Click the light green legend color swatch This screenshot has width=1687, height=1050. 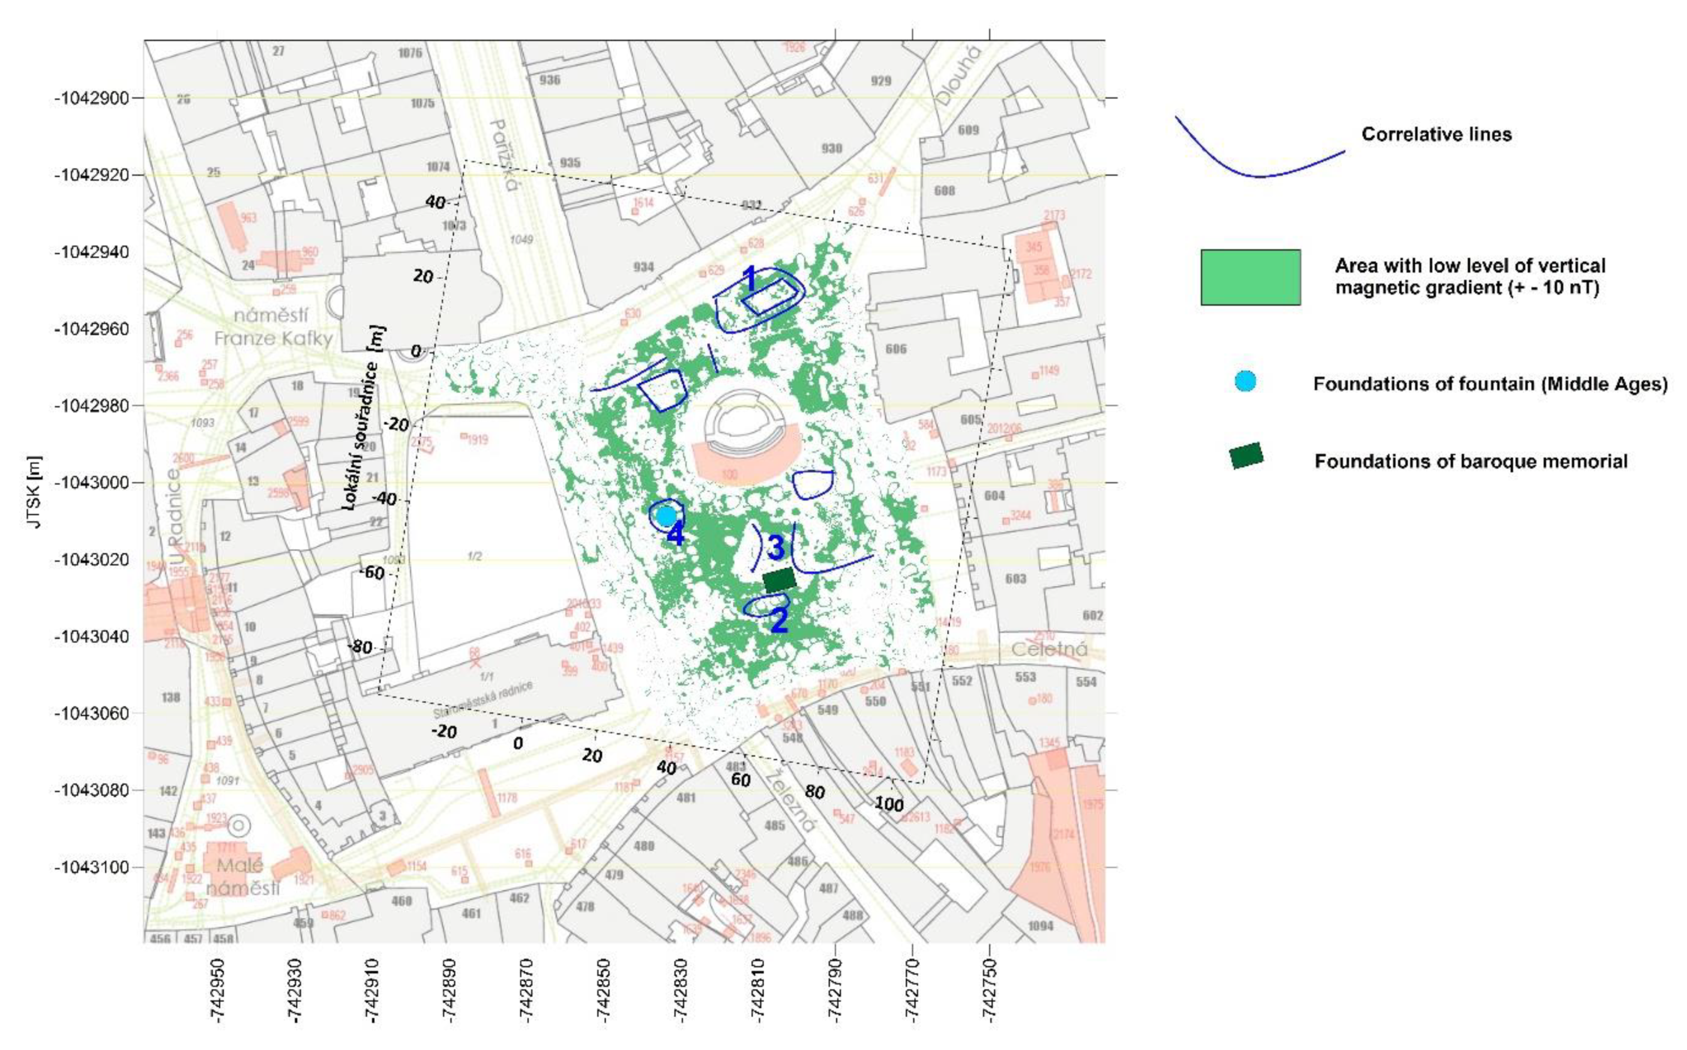[x=1250, y=277]
